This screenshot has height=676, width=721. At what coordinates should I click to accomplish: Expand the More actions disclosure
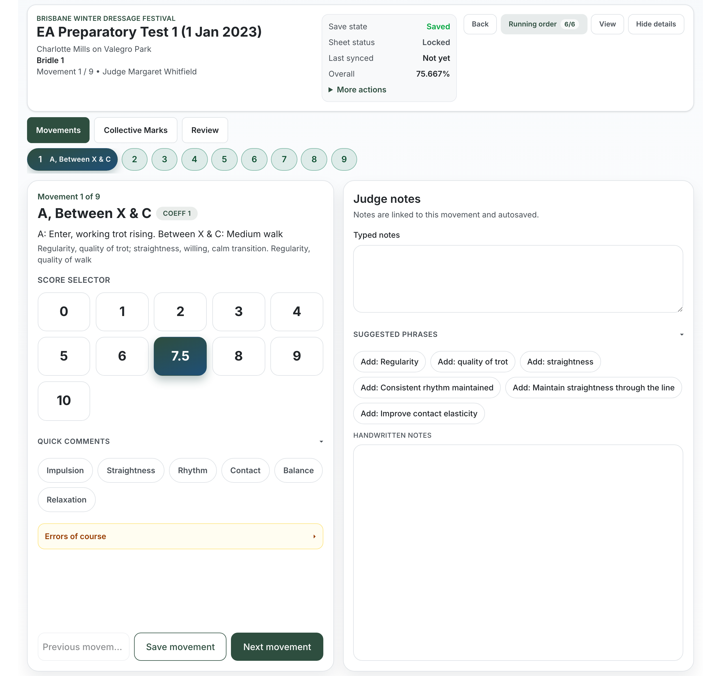click(357, 90)
